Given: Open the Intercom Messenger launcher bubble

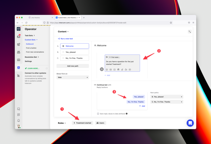Looking at the screenshot, I should pyautogui.click(x=190, y=123).
